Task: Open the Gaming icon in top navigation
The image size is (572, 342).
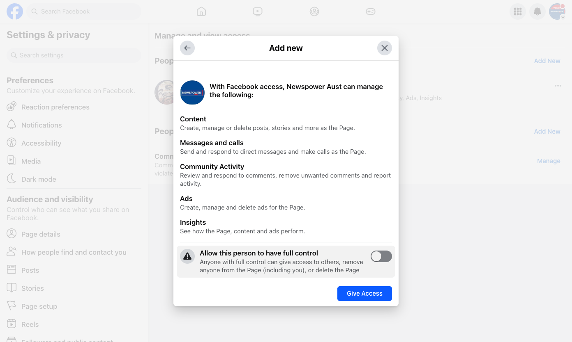Action: tap(371, 11)
